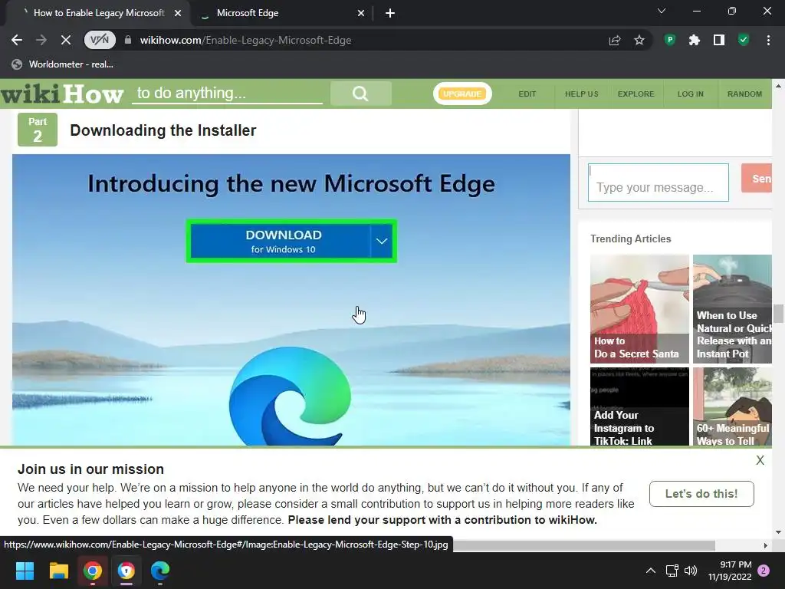
Task: Click the page scrollbar up arrow
Action: pos(778,86)
